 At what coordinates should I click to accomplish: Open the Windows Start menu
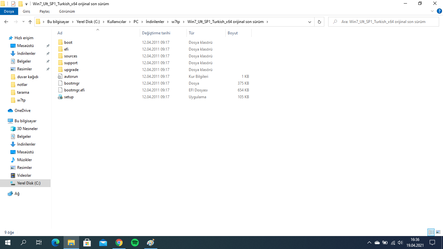[8, 243]
